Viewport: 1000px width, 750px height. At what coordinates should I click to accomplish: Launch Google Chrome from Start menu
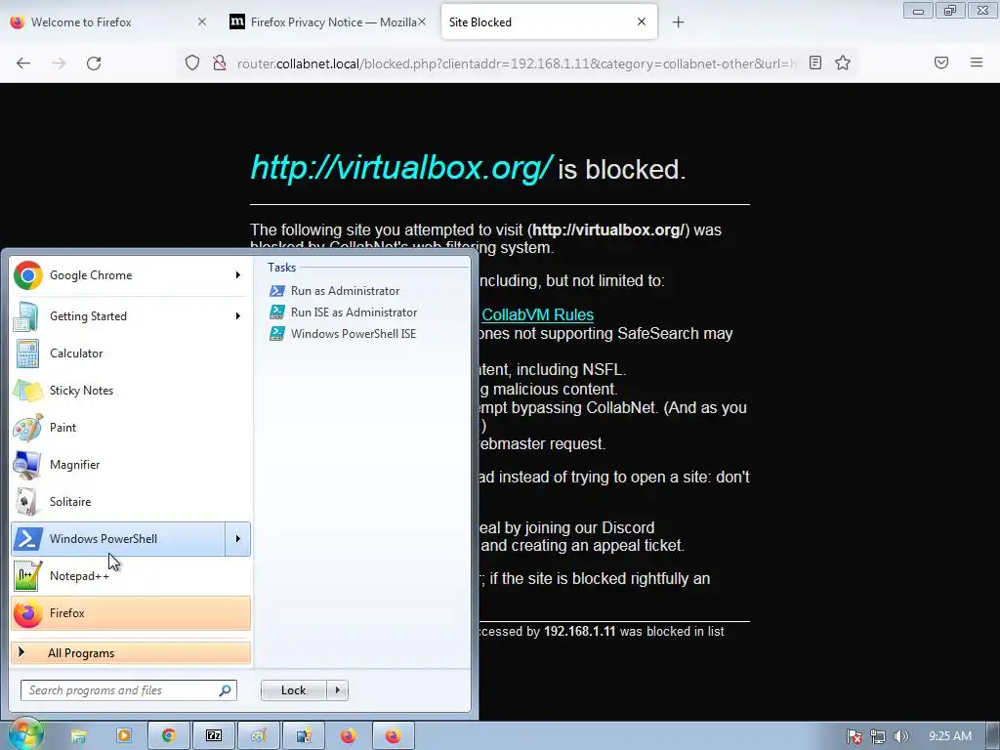click(118, 274)
